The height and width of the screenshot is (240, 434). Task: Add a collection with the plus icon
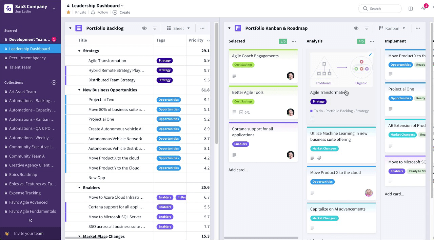point(54,82)
